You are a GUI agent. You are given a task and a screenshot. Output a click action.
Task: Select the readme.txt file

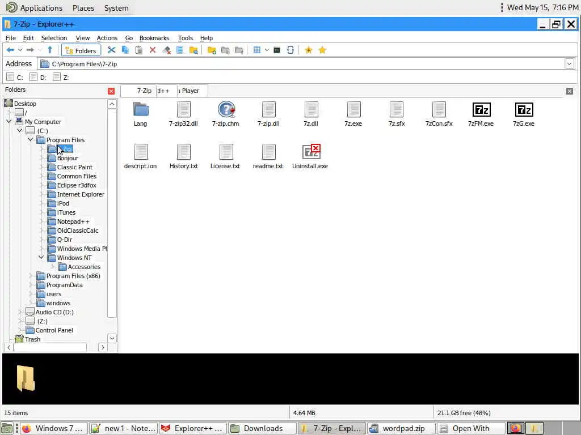tap(268, 157)
